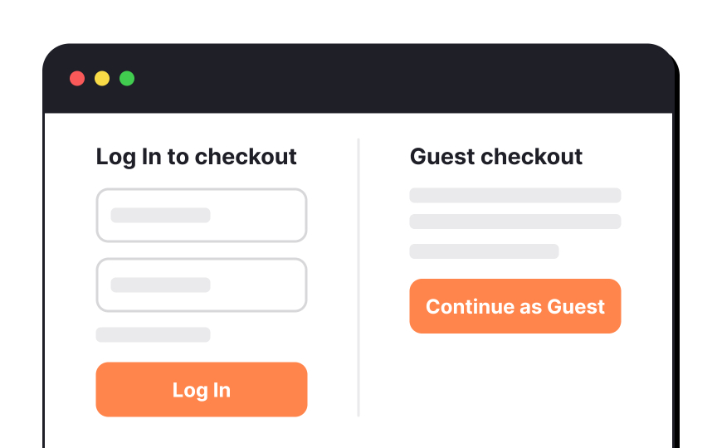This screenshot has height=448, width=717.
Task: Click the "Guest checkout" heading
Action: point(496,157)
